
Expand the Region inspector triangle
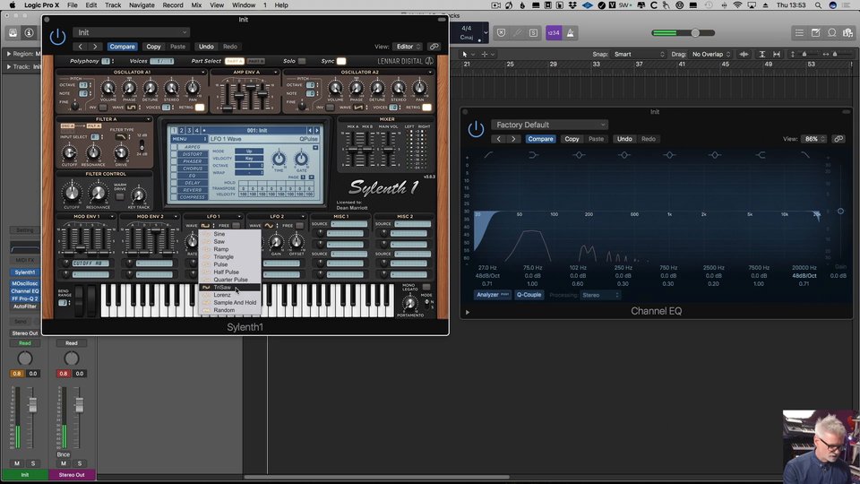(x=9, y=54)
